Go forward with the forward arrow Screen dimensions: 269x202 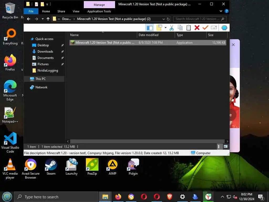point(36,19)
